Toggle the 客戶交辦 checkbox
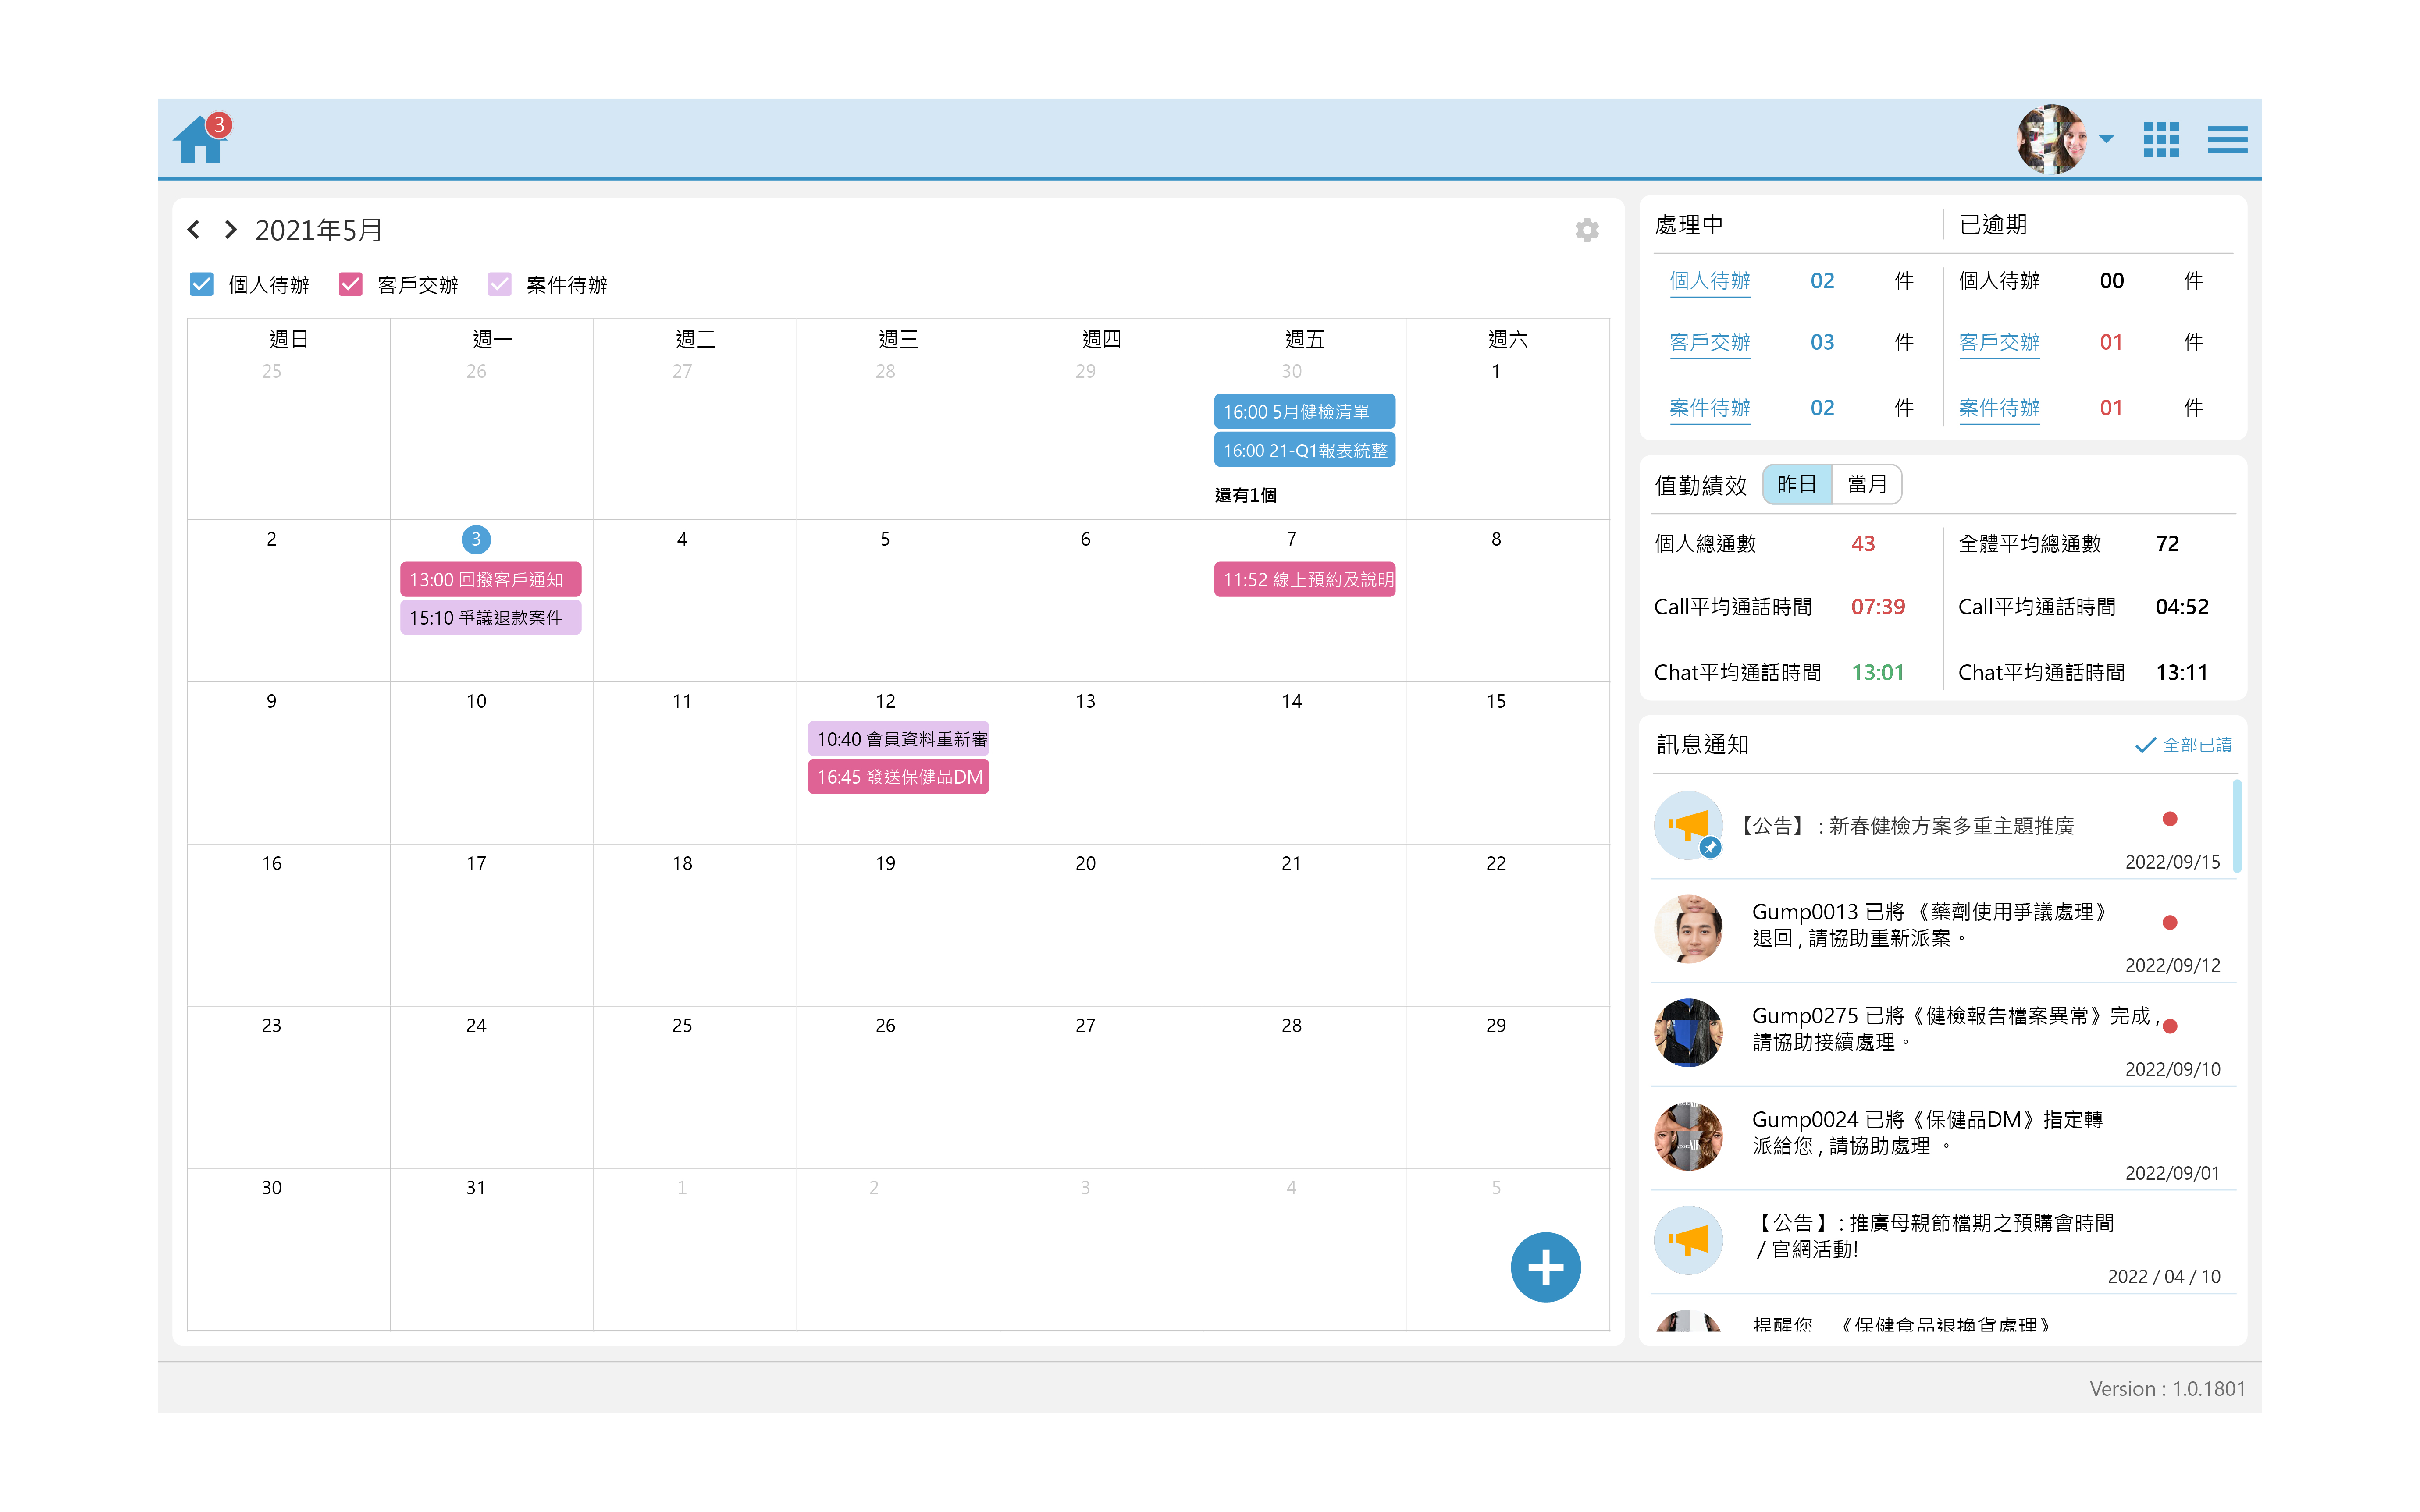Viewport: 2420px width, 1512px height. (351, 285)
